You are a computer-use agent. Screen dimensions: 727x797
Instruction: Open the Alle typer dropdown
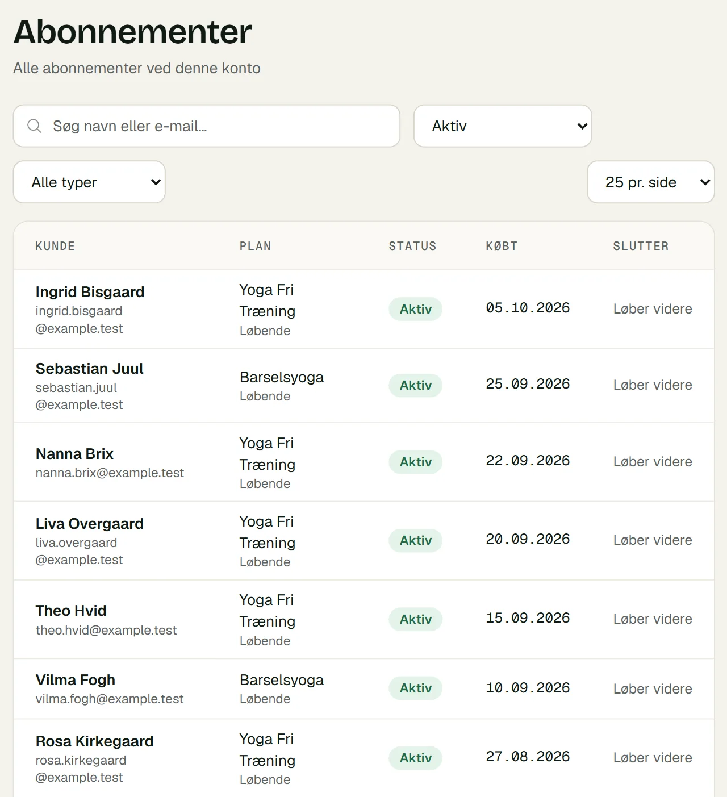point(89,182)
